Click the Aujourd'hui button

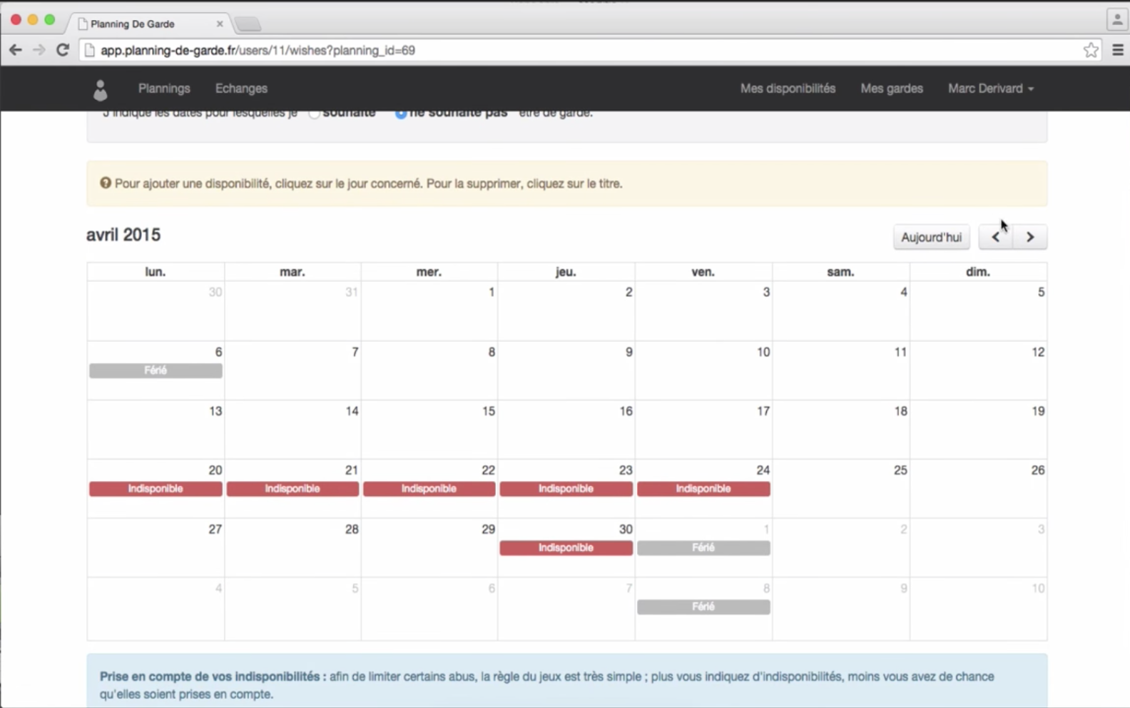(x=931, y=237)
